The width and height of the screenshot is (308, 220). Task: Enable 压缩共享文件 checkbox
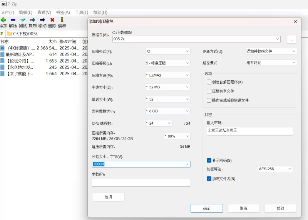click(209, 91)
